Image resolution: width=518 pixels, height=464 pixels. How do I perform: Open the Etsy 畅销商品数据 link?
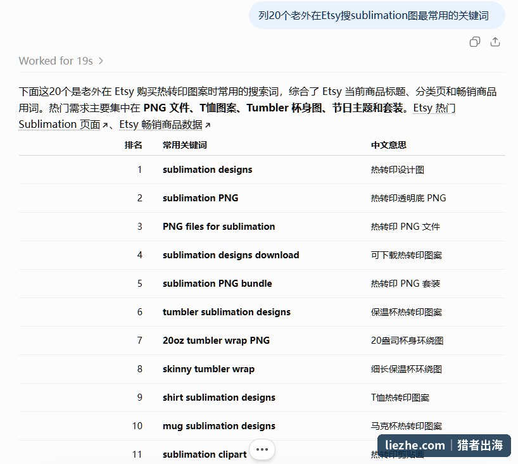click(x=165, y=125)
